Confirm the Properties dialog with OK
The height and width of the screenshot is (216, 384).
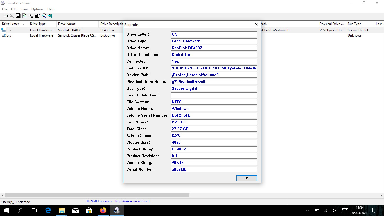247,178
